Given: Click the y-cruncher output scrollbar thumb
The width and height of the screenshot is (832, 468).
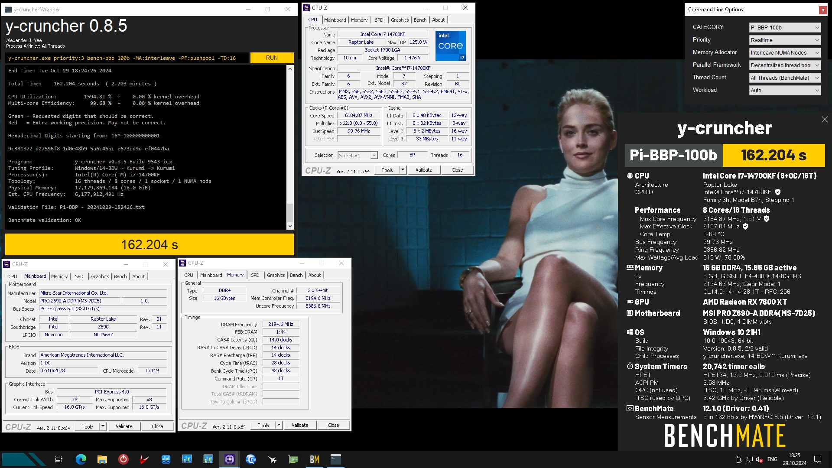Looking at the screenshot, I should point(290,212).
